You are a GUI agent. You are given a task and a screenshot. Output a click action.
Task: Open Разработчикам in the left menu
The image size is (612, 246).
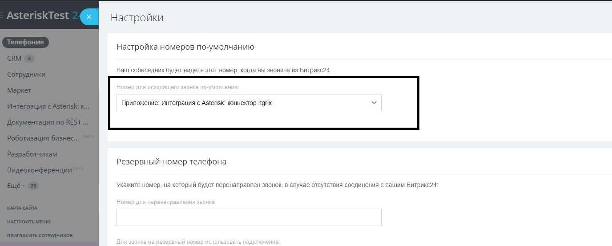[32, 154]
